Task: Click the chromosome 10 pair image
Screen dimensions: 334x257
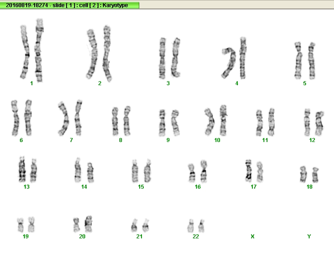Action: tap(216, 120)
